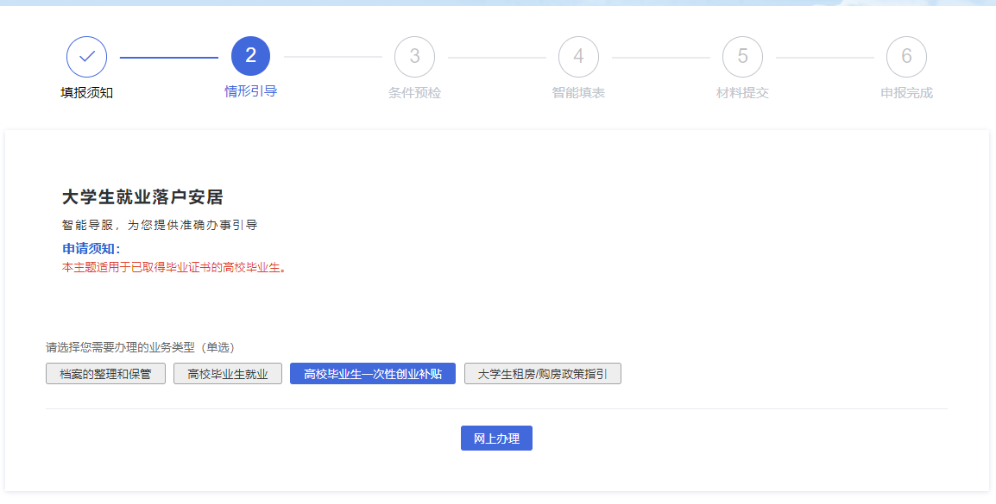Select the 高校毕业生就业 business type

228,374
